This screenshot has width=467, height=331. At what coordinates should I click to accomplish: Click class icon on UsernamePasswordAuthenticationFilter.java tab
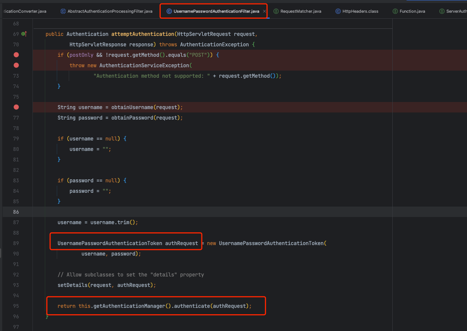(x=169, y=11)
